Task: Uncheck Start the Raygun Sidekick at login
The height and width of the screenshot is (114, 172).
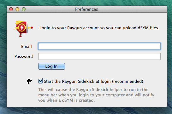Action: point(40,81)
